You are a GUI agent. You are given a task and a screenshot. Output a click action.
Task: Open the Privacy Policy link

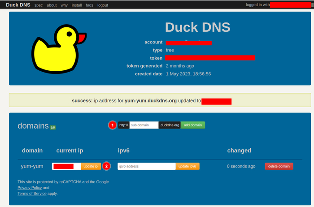[x=30, y=188]
